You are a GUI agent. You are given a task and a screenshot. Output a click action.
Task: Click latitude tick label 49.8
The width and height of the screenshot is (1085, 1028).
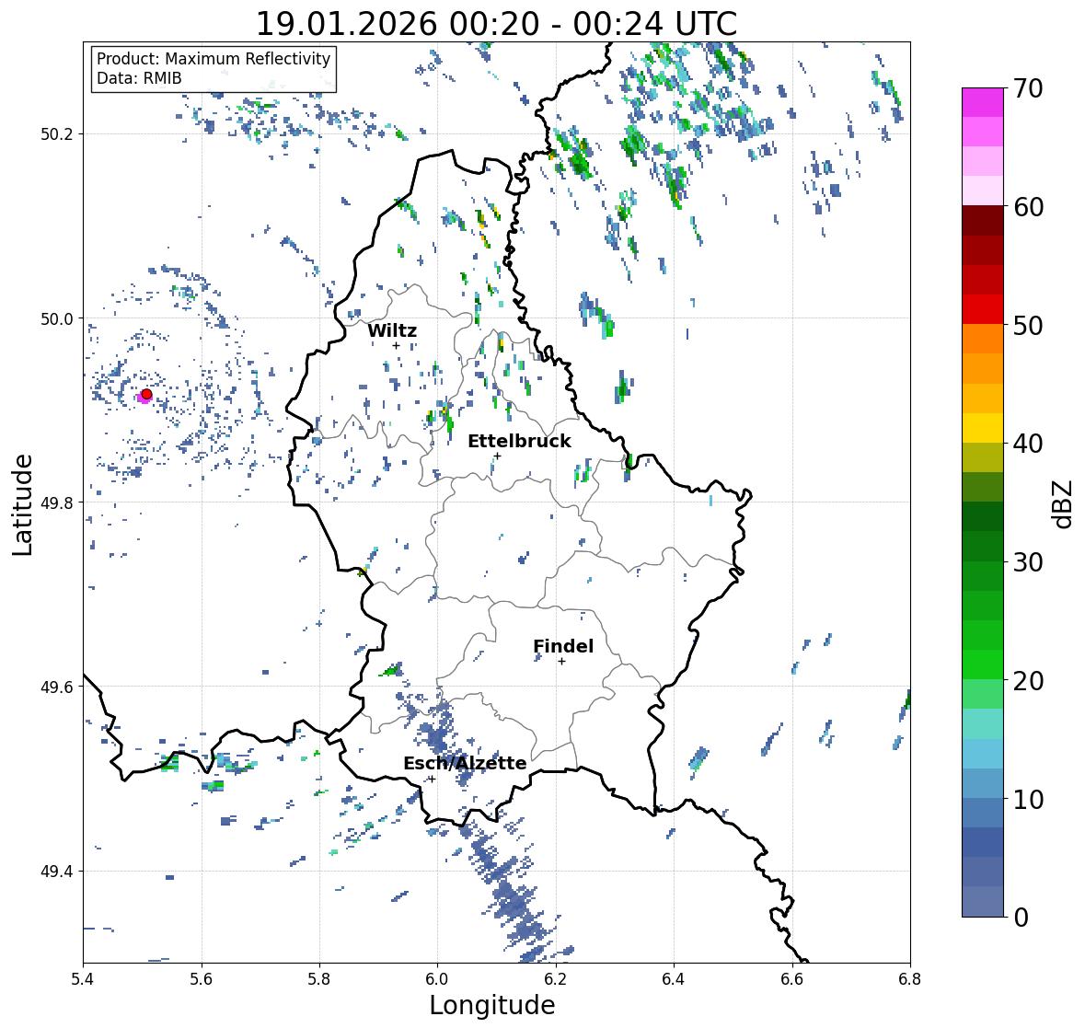pos(57,502)
